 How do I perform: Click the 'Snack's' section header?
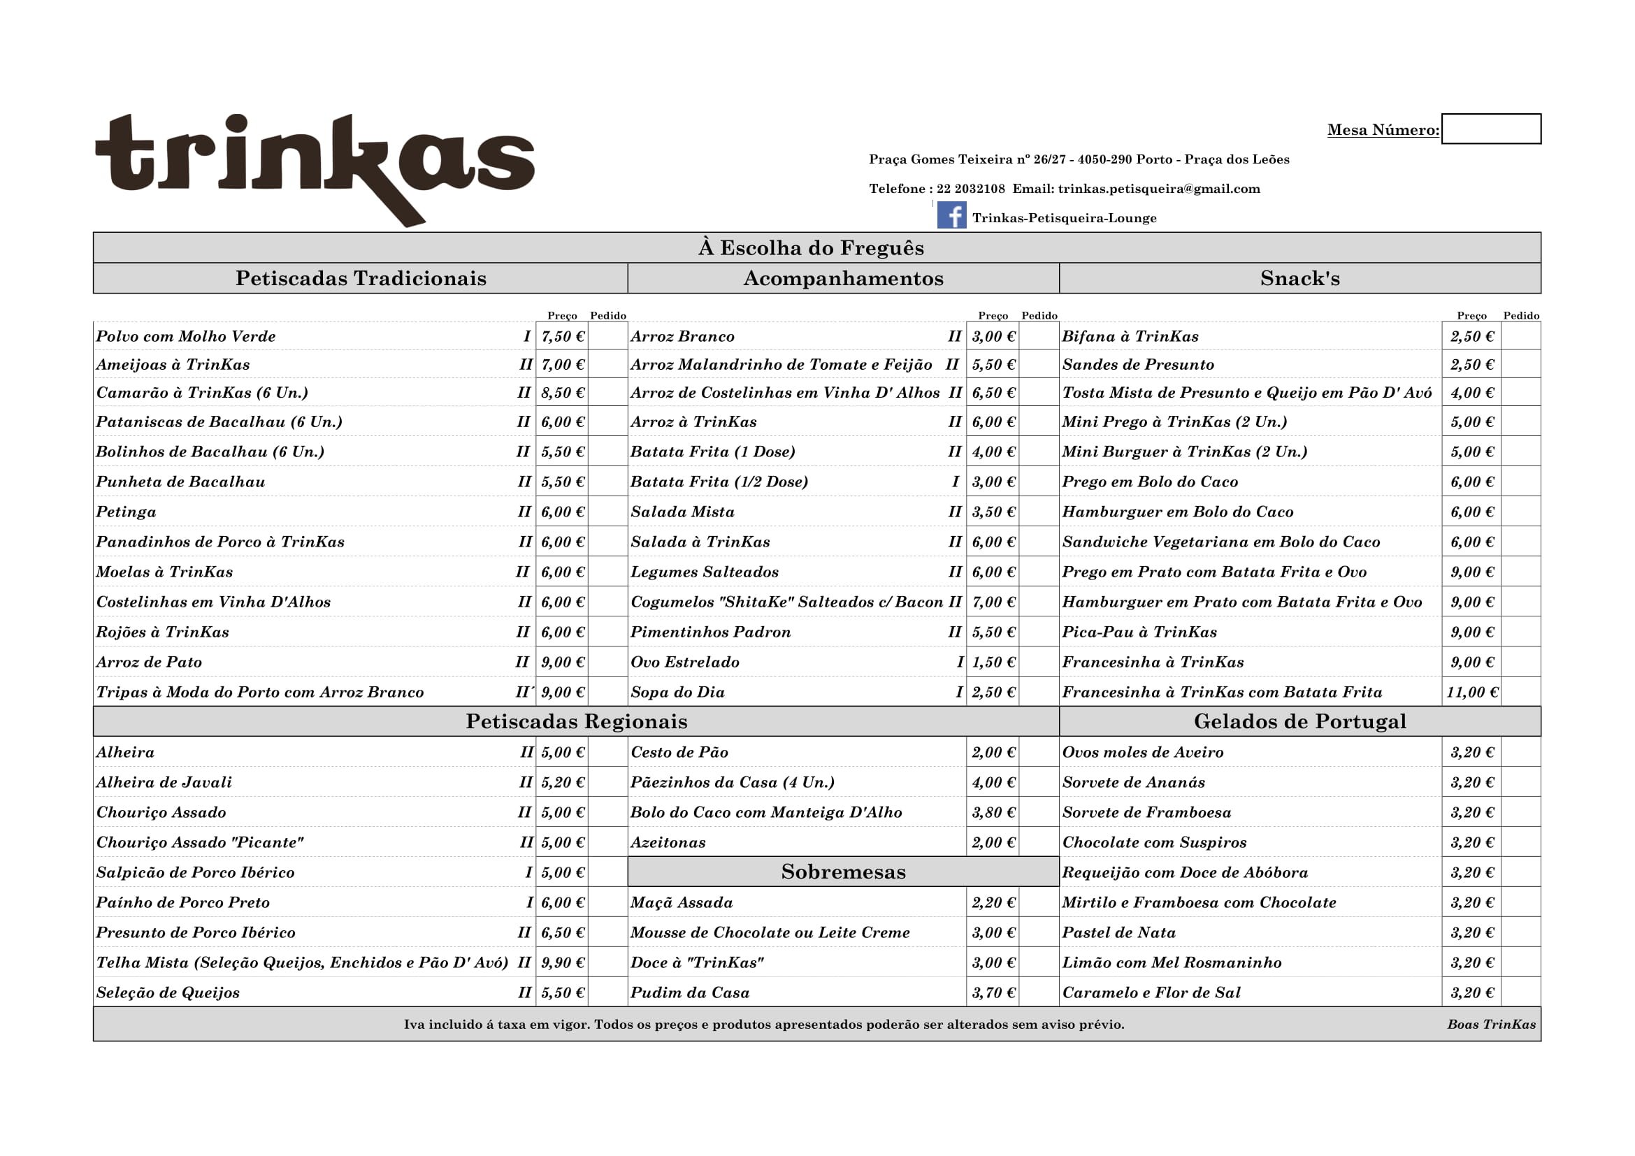[1300, 278]
